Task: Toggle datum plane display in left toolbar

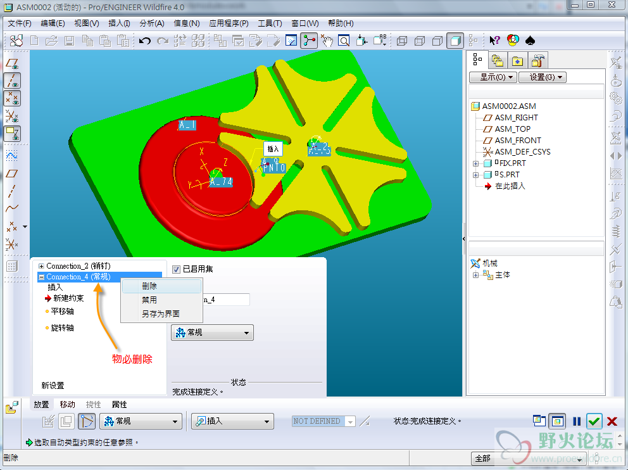Action: (12, 63)
